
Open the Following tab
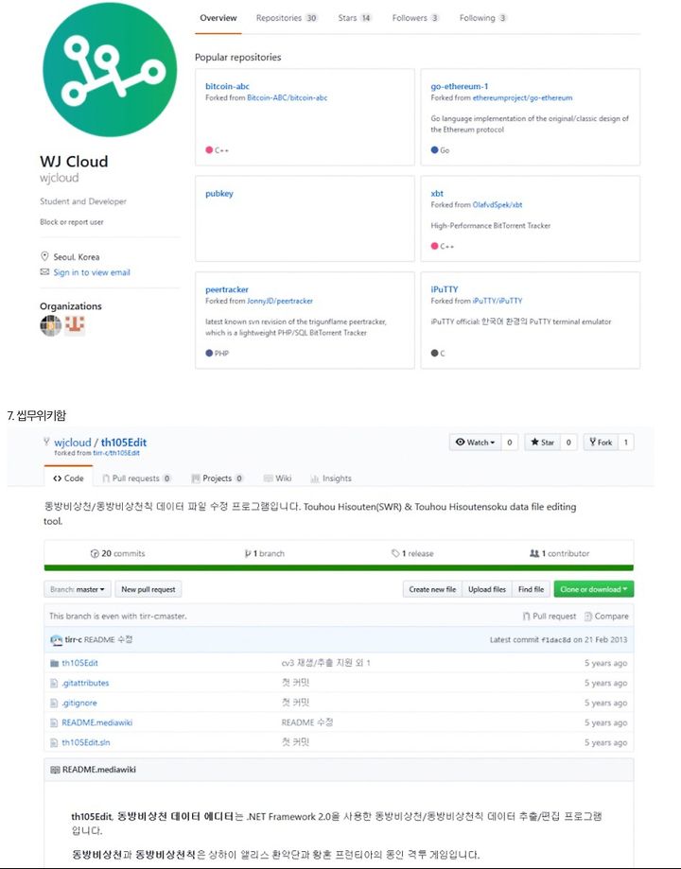pyautogui.click(x=483, y=18)
